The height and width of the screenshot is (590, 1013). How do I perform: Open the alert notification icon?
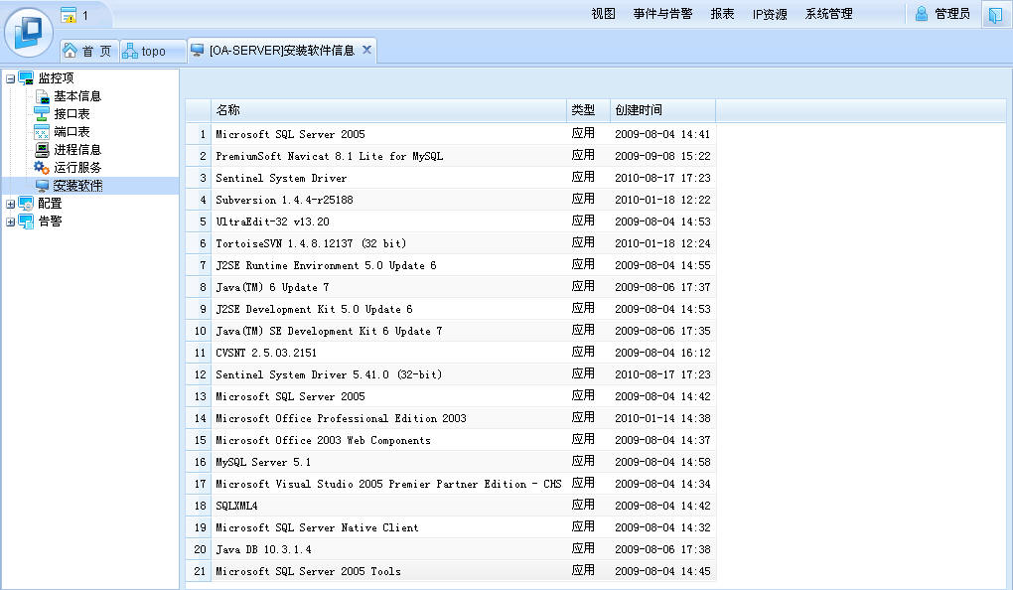[x=68, y=15]
